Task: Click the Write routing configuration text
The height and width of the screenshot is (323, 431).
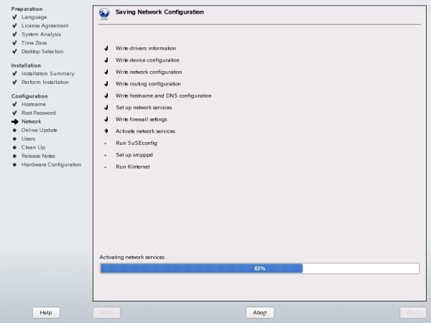Action: [x=148, y=84]
